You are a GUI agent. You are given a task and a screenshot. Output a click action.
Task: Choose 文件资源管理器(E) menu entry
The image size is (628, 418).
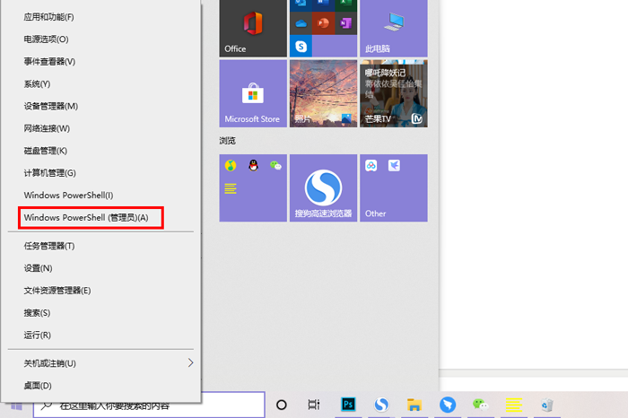click(x=100, y=291)
